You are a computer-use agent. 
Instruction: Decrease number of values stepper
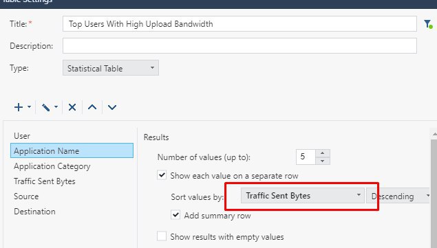tap(323, 161)
